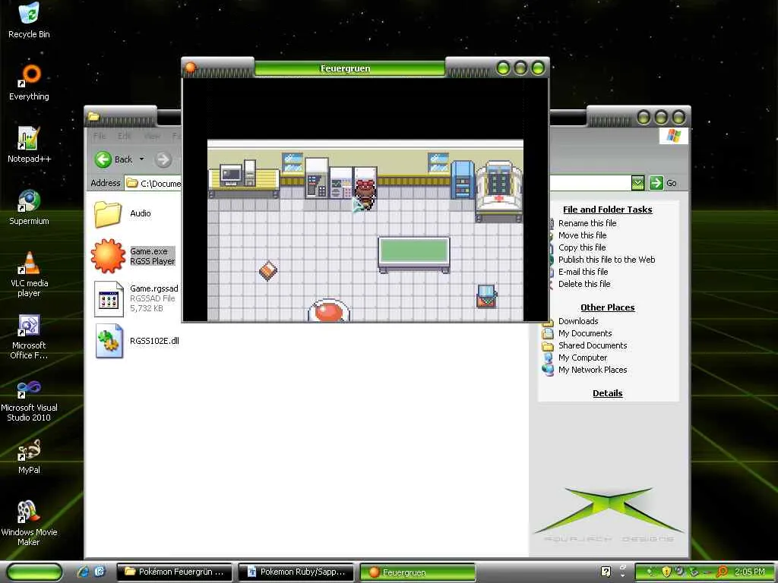Click the help question mark taskbar icon
The image size is (778, 583).
(x=606, y=572)
